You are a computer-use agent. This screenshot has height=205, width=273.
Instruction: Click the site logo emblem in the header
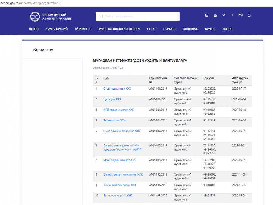point(35,17)
